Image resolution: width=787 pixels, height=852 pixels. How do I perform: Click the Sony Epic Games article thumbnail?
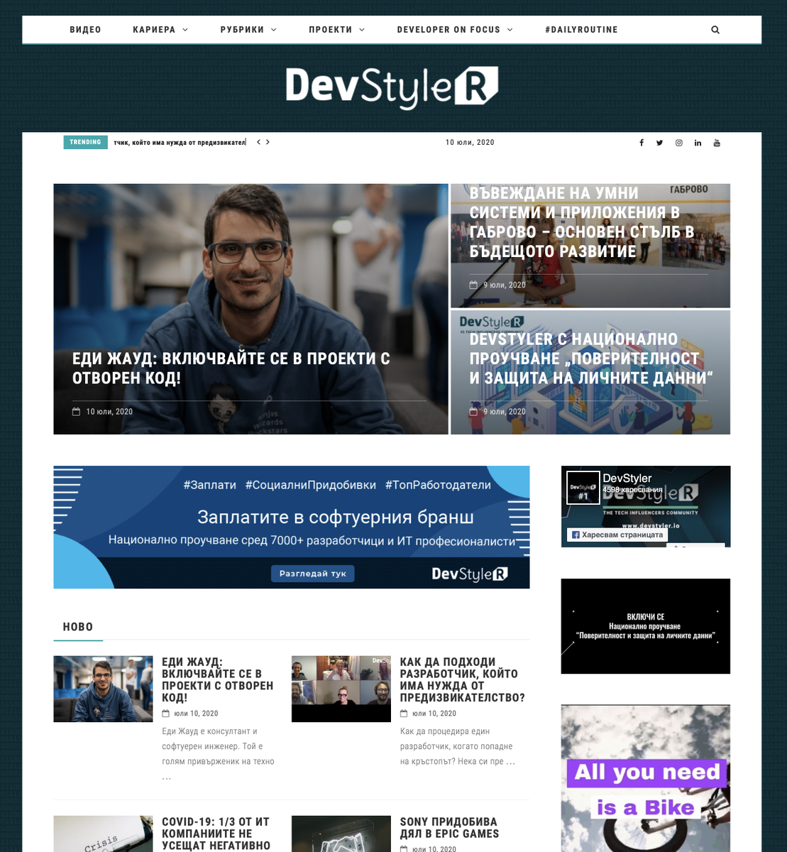[x=341, y=834]
